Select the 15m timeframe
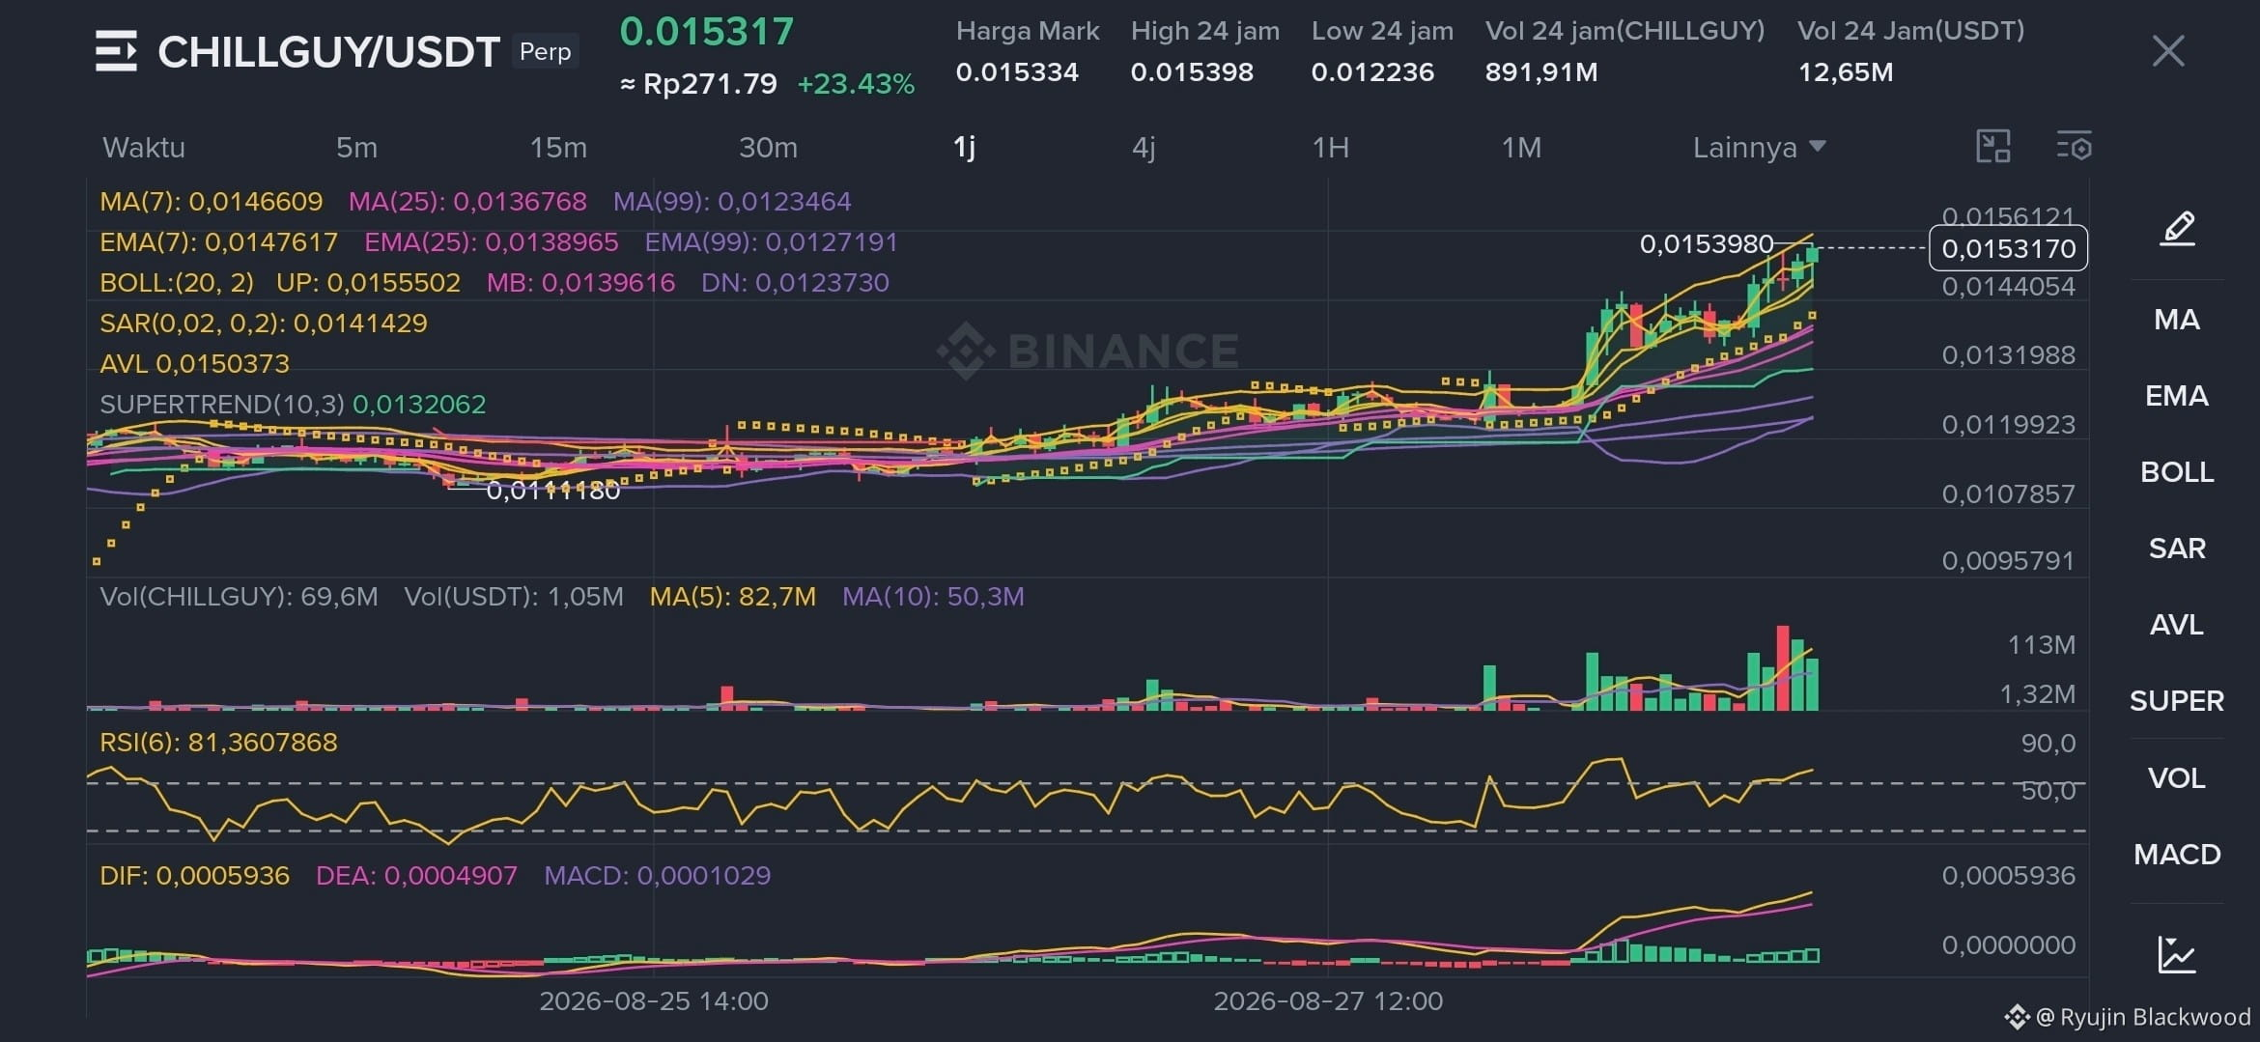Viewport: 2260px width, 1042px height. [558, 148]
